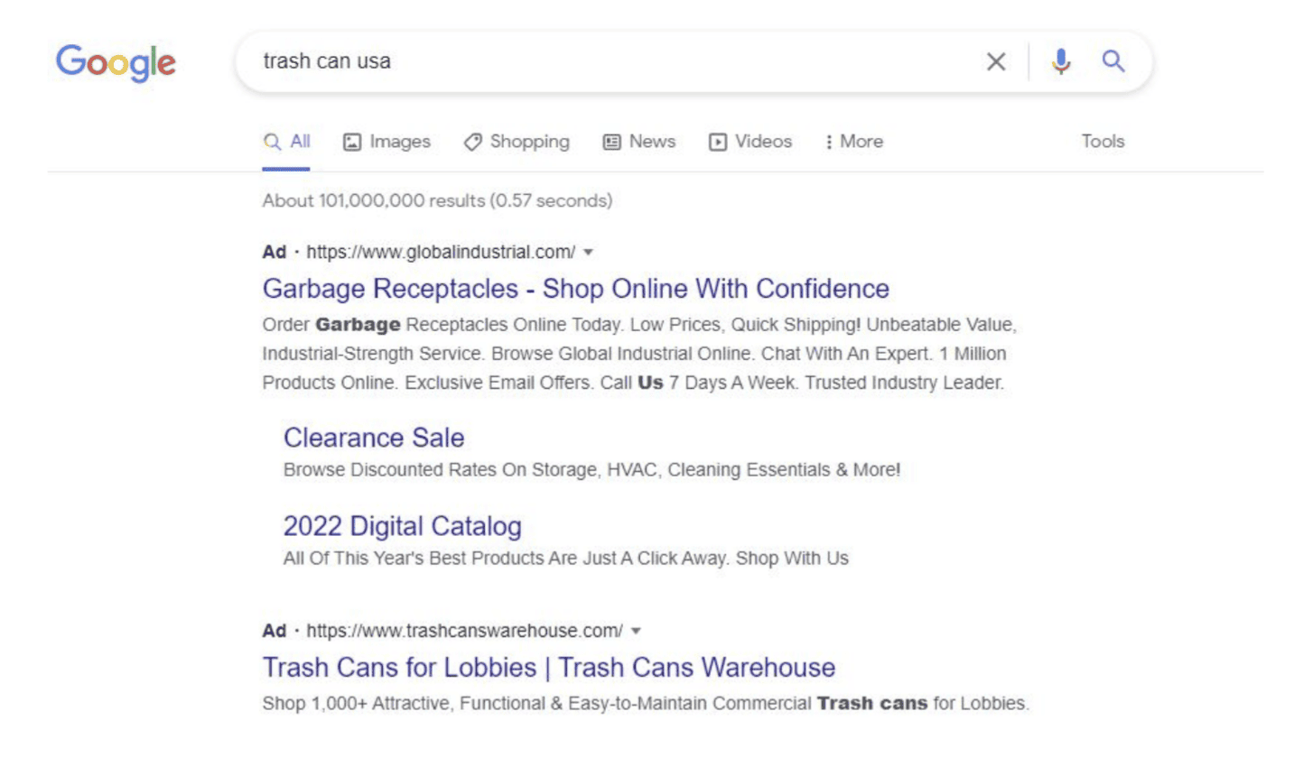Click 'All Of This Year's Best Products' description
Viewport: 1313px width, 758px height.
pos(566,559)
